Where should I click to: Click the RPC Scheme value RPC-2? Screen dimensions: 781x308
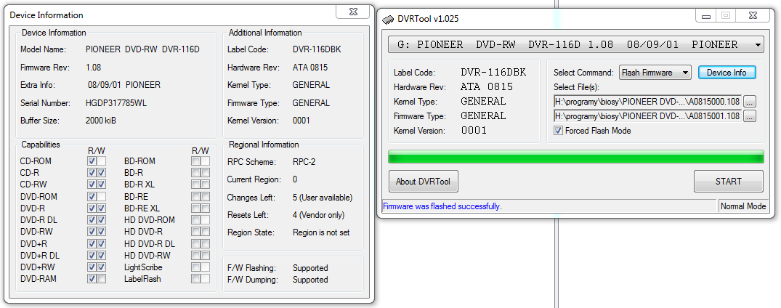305,162
